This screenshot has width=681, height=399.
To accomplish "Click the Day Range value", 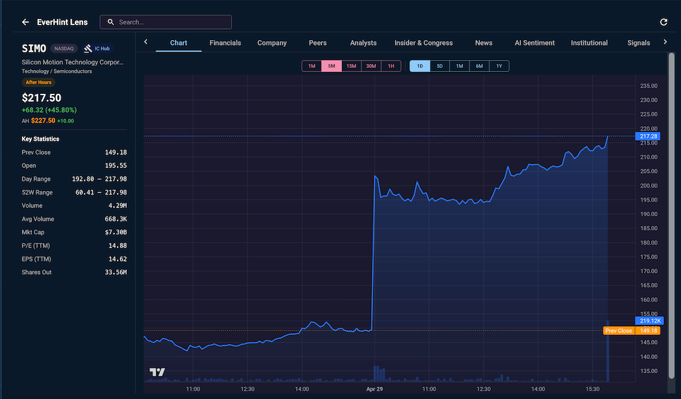I will [99, 179].
